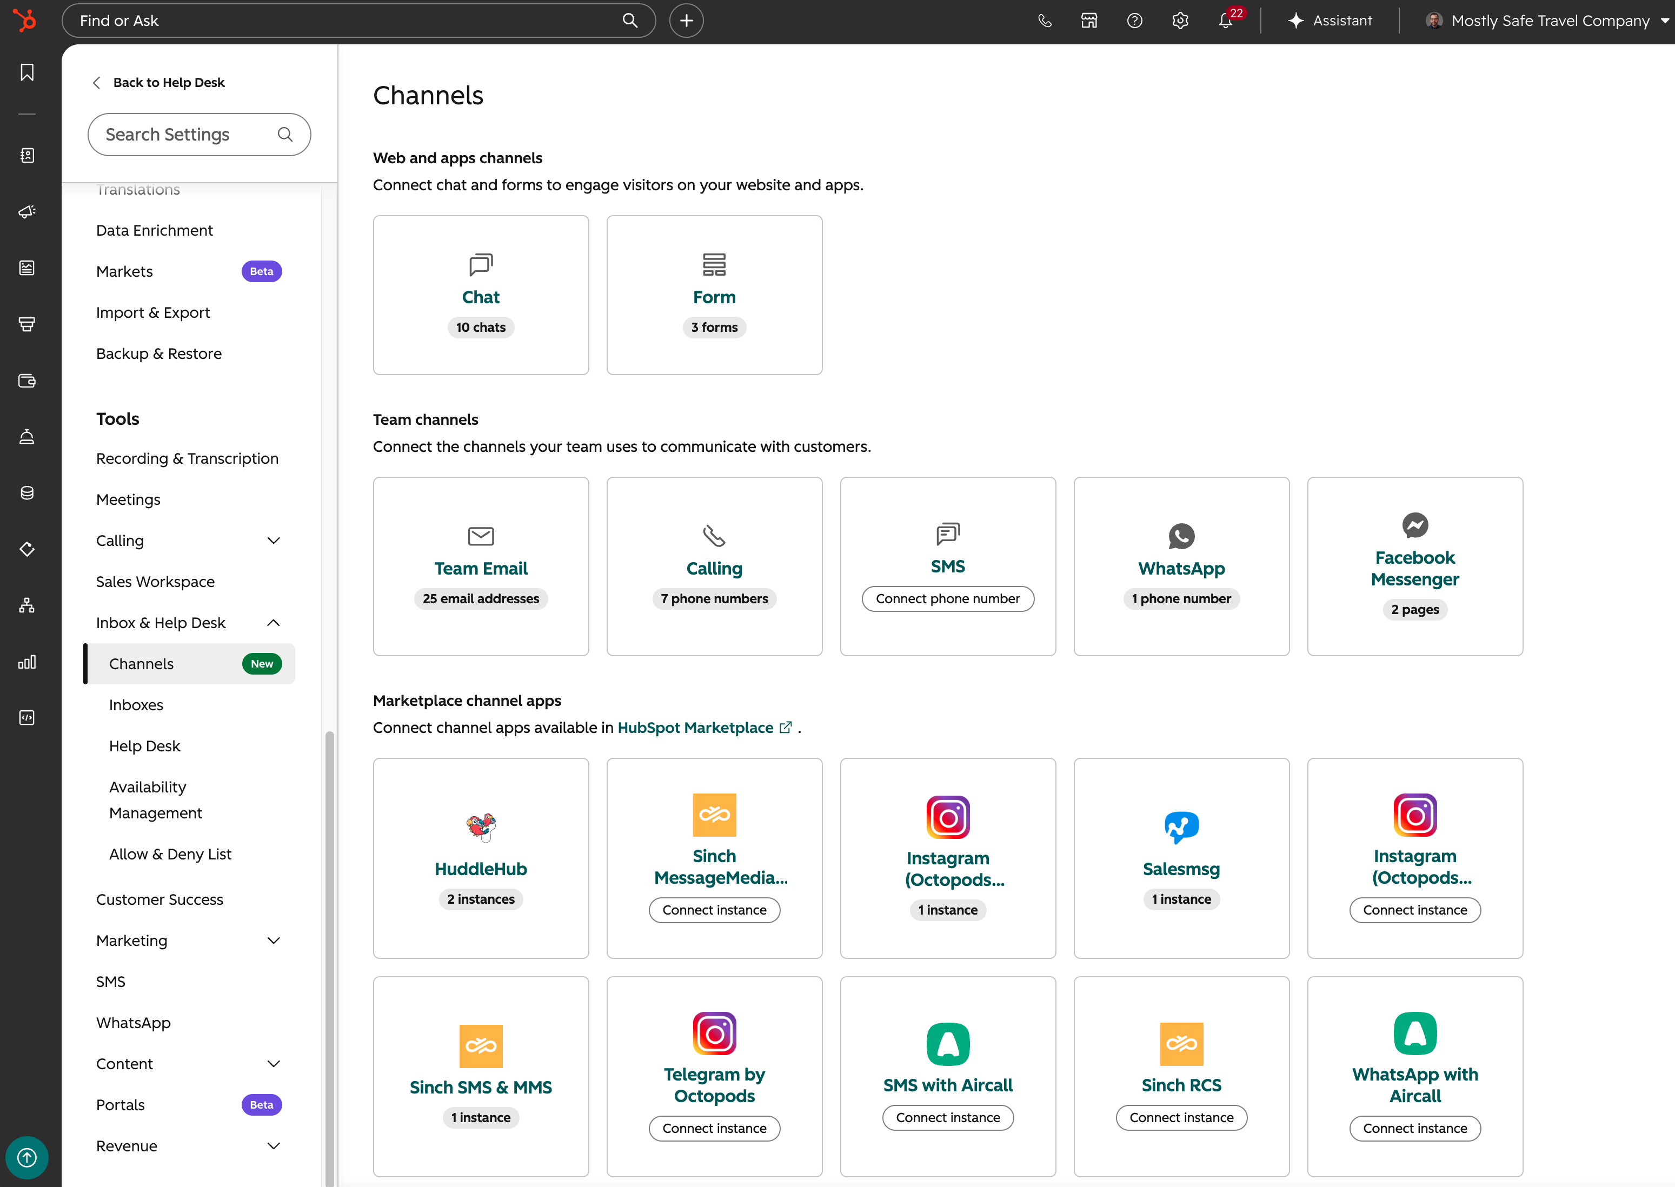
Task: Open the Sinch SMS & MMS app icon
Action: [480, 1046]
